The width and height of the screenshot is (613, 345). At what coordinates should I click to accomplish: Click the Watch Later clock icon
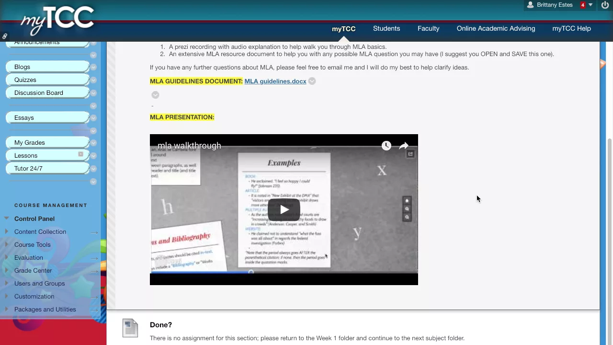386,146
